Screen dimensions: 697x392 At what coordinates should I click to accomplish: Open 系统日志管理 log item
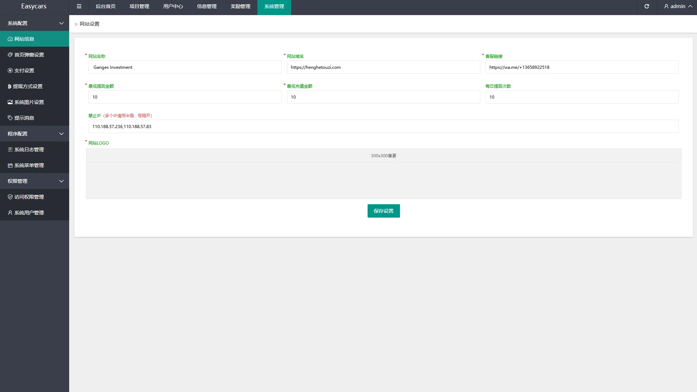tap(29, 150)
